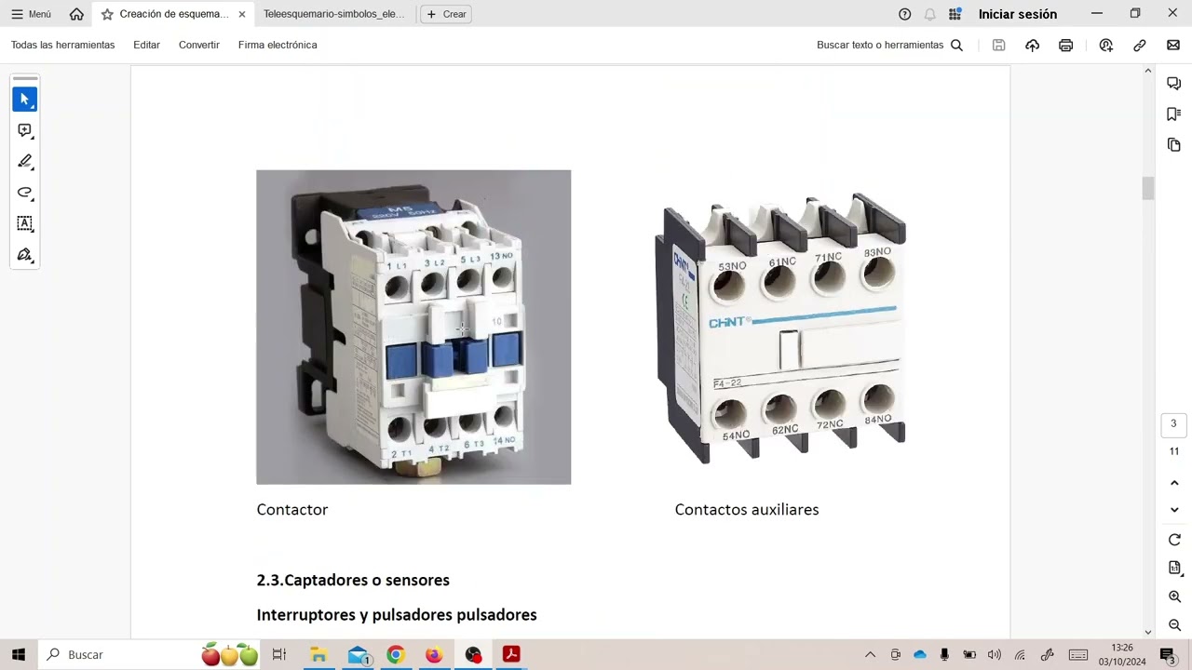Open the AI assistant icon in toolbar

point(1105,45)
